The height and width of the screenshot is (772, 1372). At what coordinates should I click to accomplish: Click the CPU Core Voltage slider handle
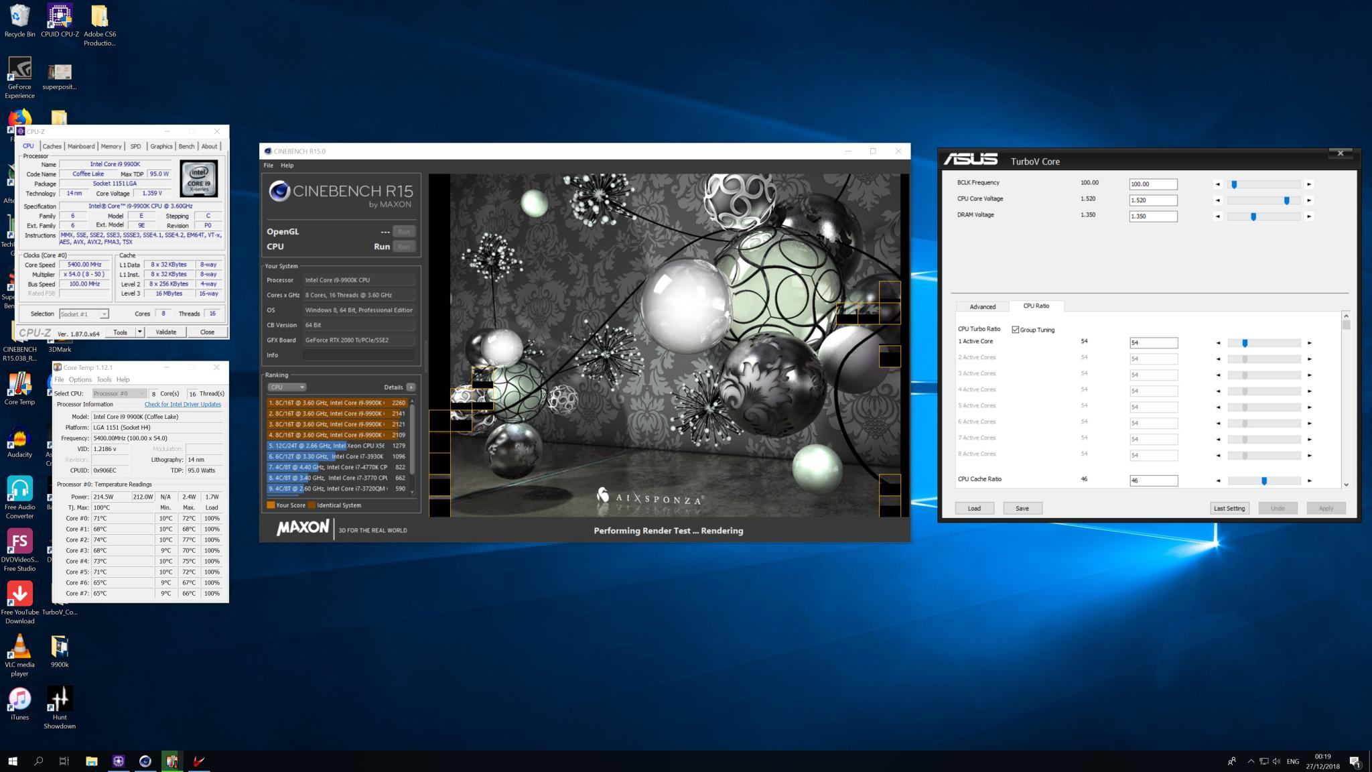point(1286,200)
